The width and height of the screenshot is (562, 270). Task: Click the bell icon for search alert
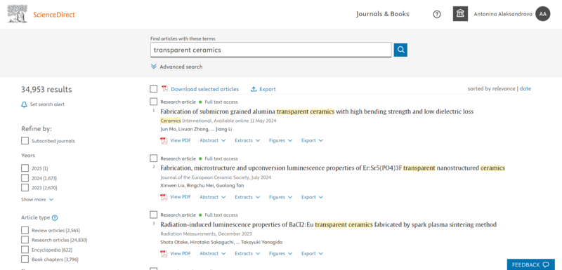point(24,104)
